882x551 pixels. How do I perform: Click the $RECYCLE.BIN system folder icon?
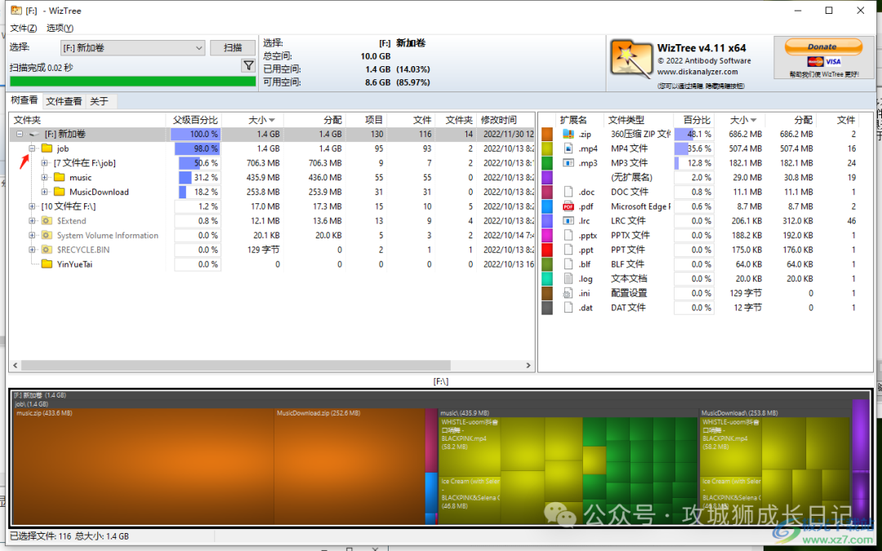click(x=47, y=250)
